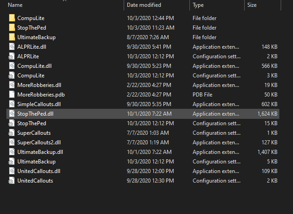Select the SimpleCallouts.dll file icon
The width and height of the screenshot is (293, 214).
point(12,104)
